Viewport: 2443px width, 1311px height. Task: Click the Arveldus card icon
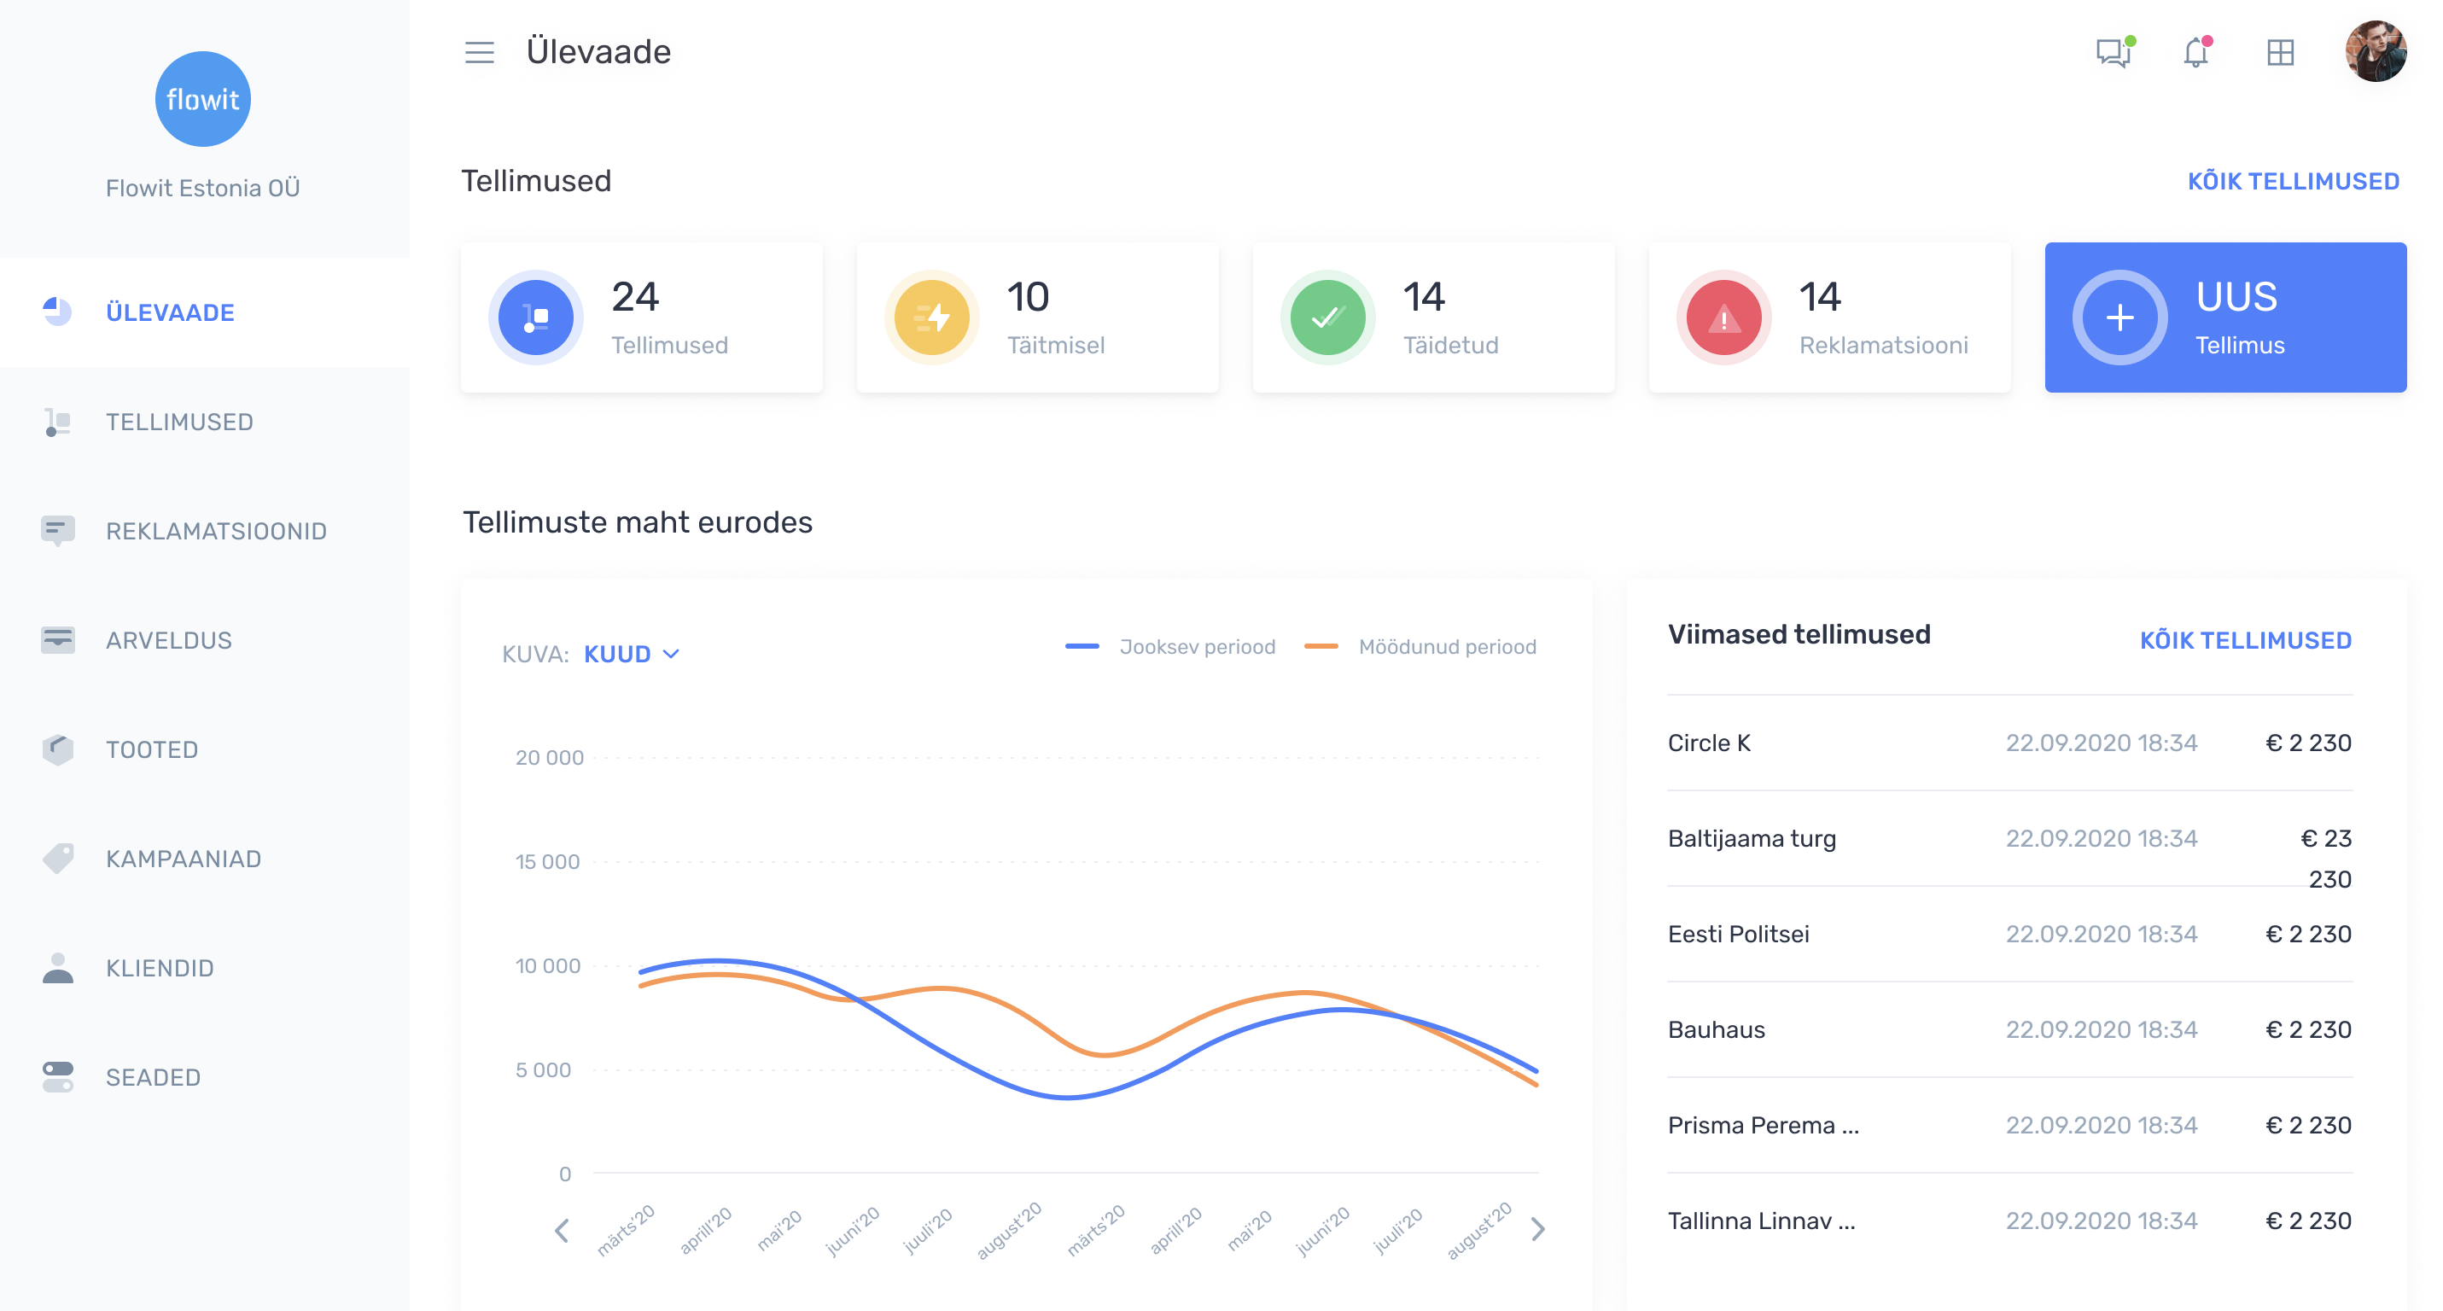pyautogui.click(x=57, y=640)
